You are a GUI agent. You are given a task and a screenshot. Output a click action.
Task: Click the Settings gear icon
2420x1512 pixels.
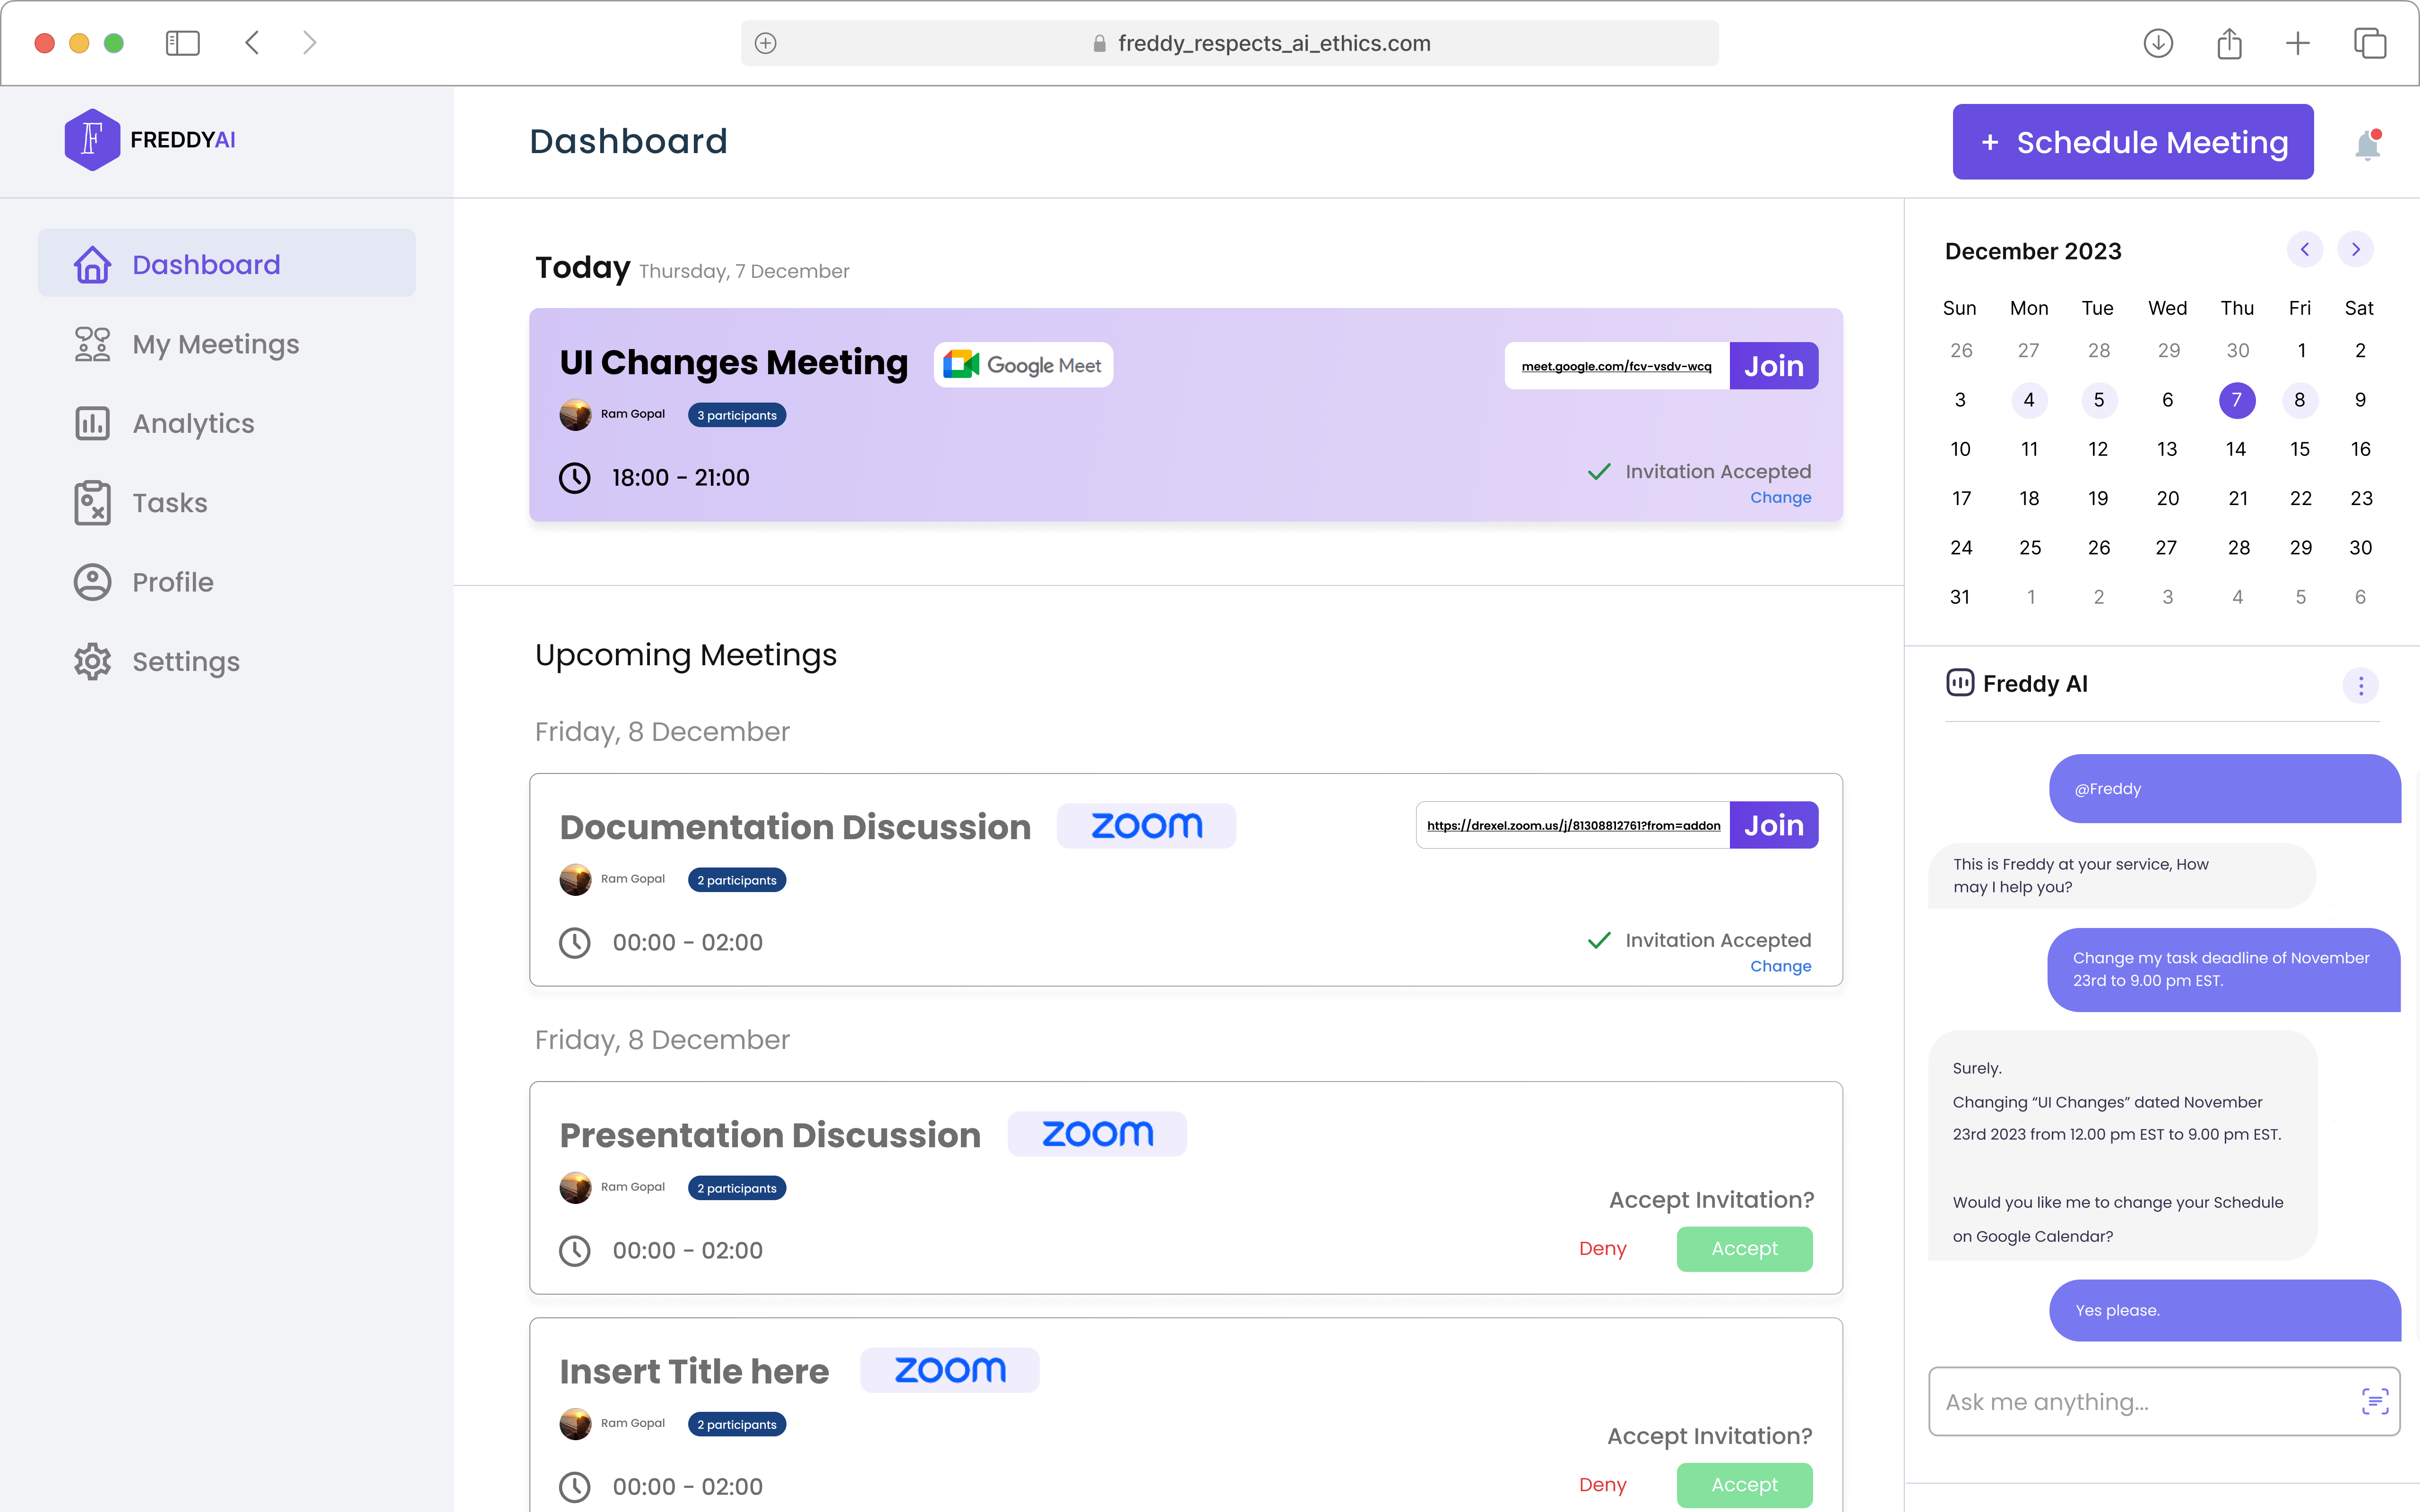tap(92, 661)
